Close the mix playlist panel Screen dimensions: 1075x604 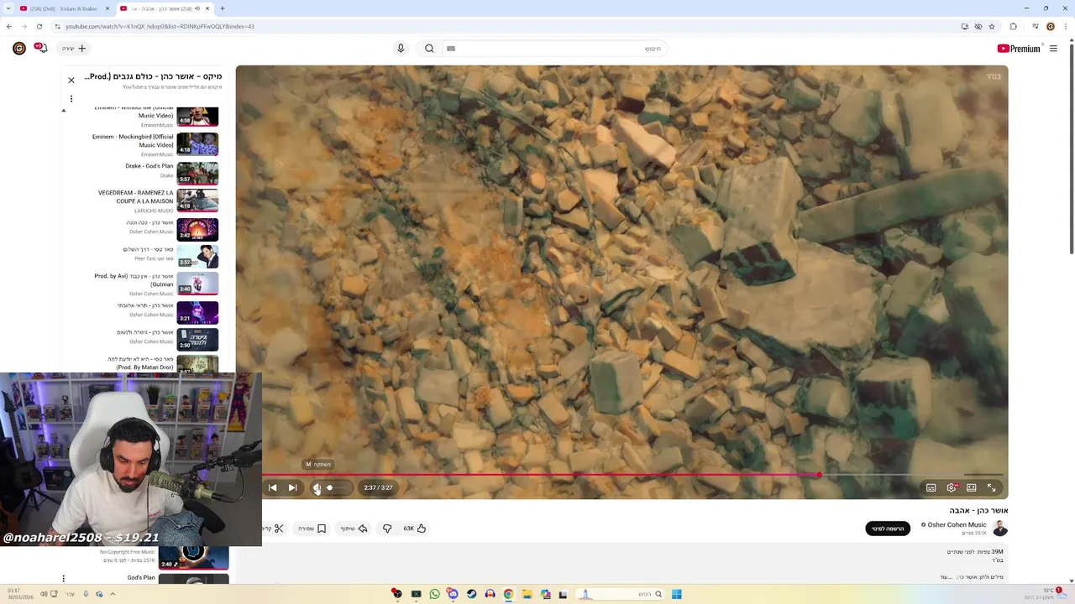coord(71,81)
